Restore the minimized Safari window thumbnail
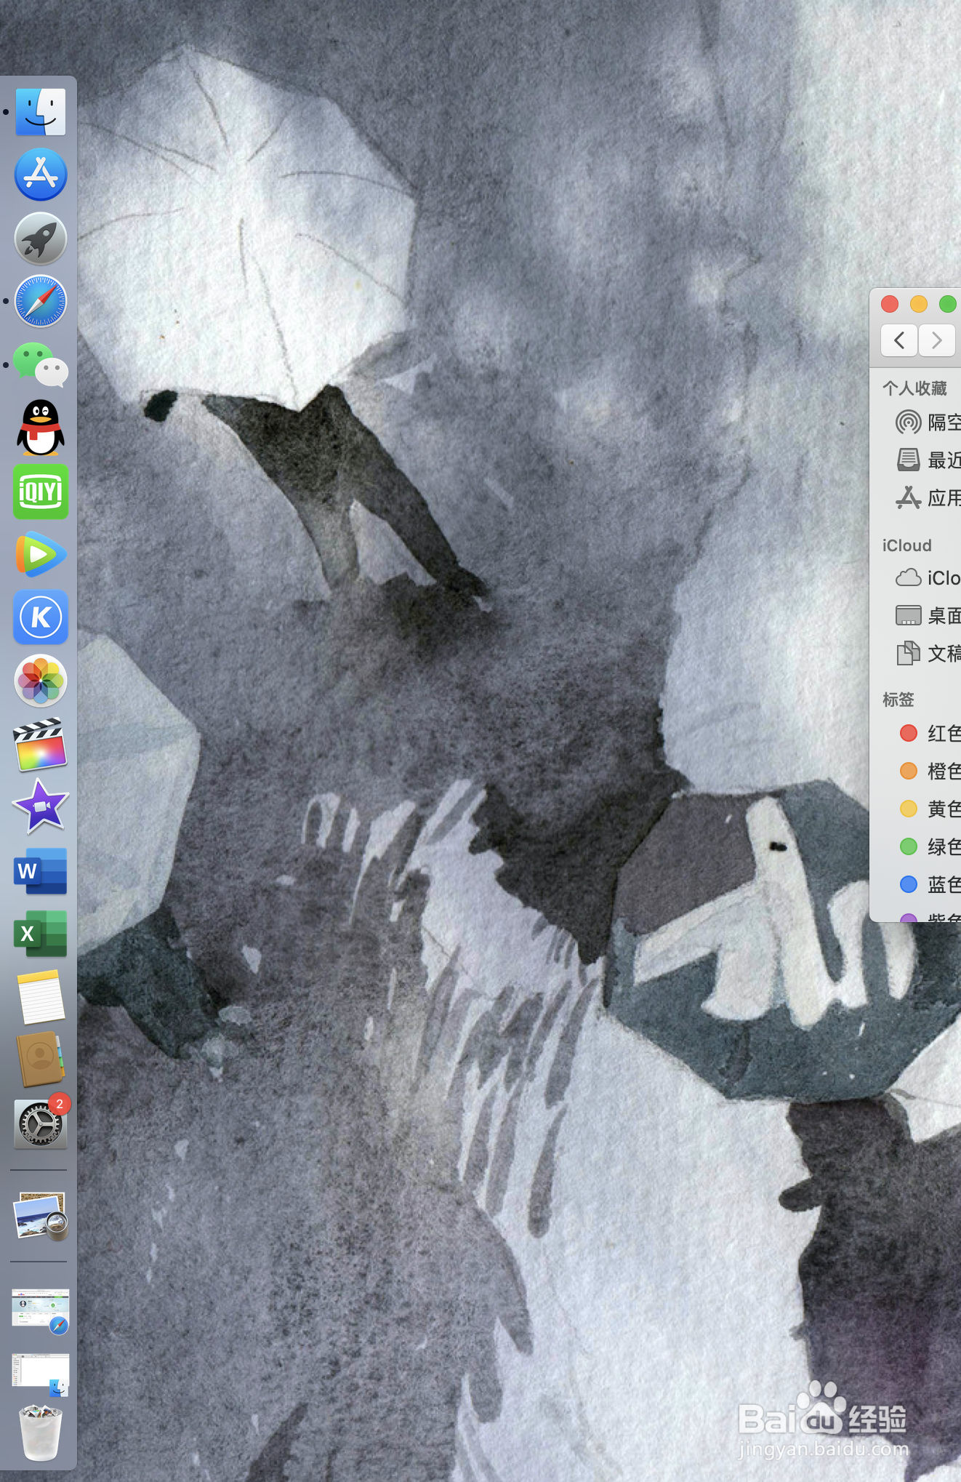961x1482 pixels. [x=41, y=1312]
